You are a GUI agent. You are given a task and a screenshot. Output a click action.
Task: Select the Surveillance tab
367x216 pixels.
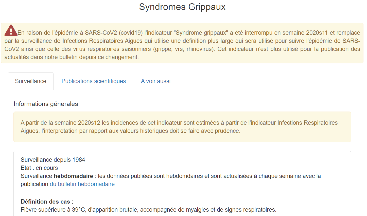[x=31, y=81]
